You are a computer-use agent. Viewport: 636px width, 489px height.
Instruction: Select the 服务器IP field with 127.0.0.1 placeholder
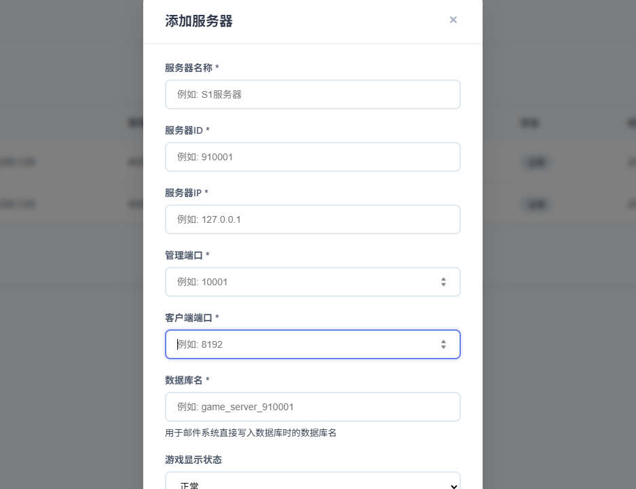click(x=312, y=219)
